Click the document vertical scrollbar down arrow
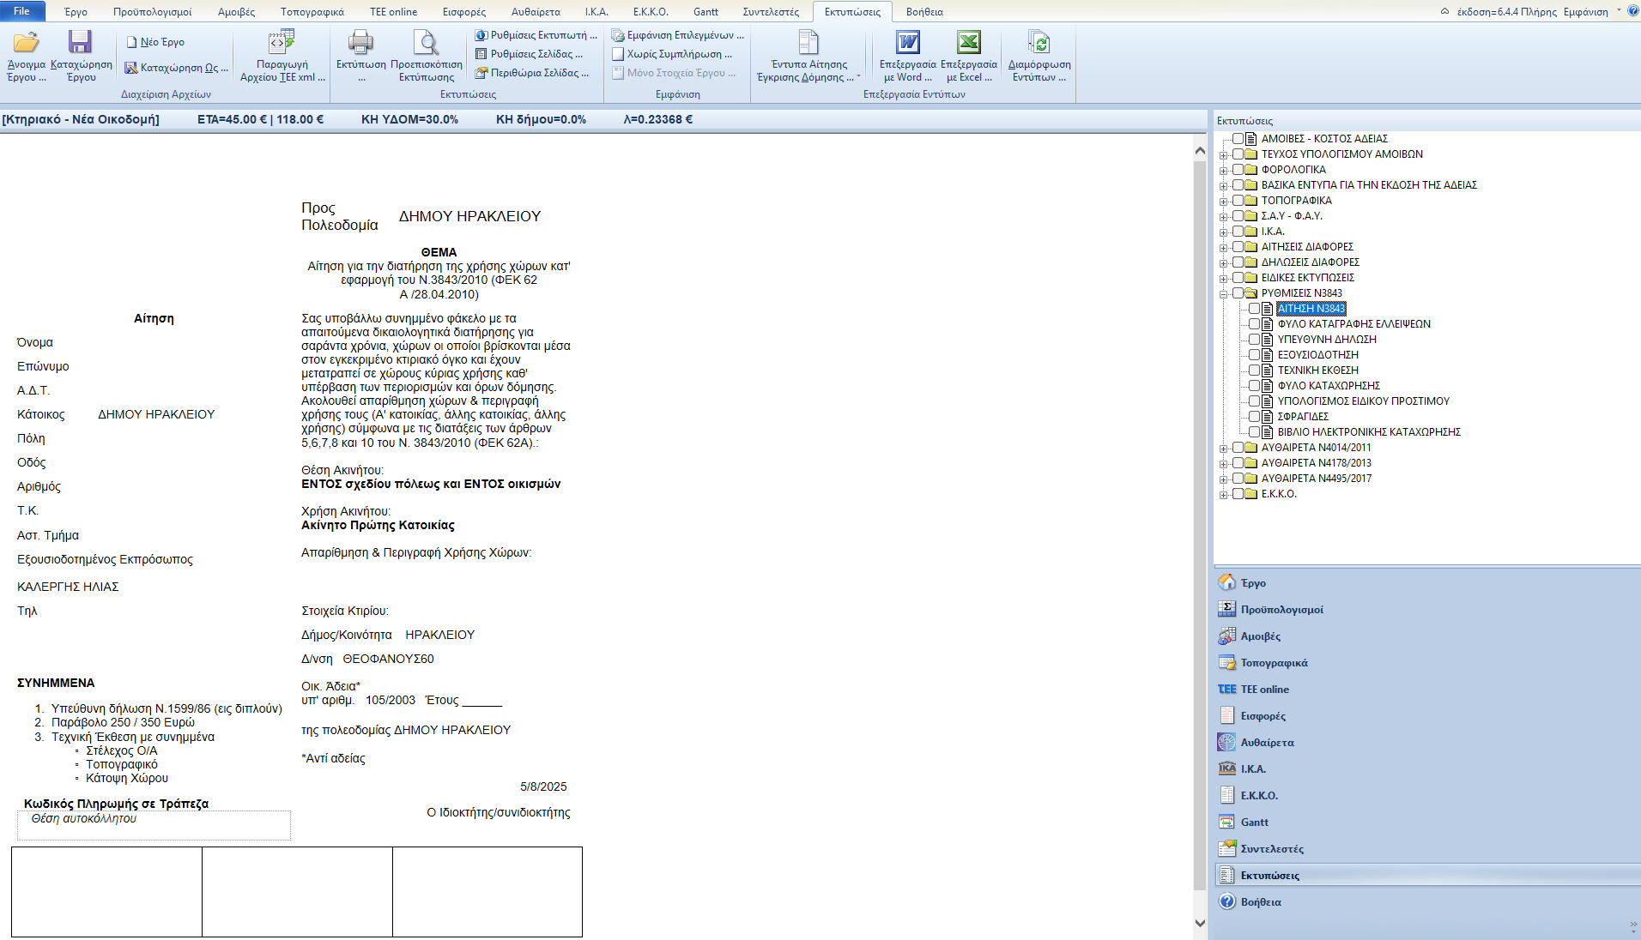Viewport: 1641px width, 940px height. tap(1200, 923)
